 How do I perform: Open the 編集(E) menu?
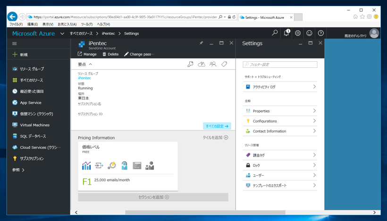pos(33,25)
